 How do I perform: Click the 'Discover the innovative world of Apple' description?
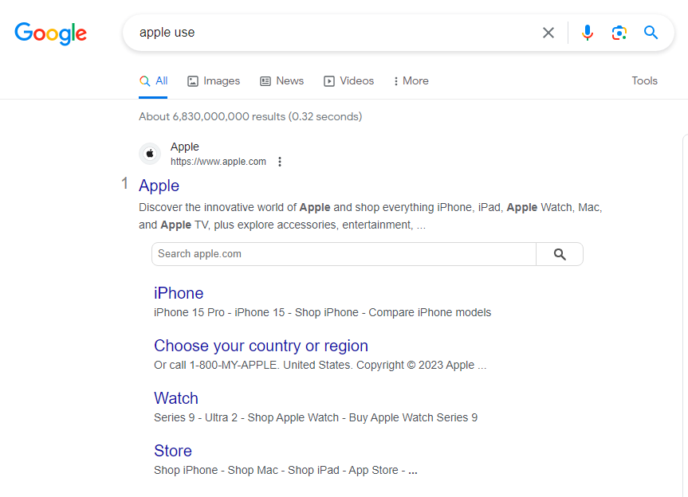point(371,216)
